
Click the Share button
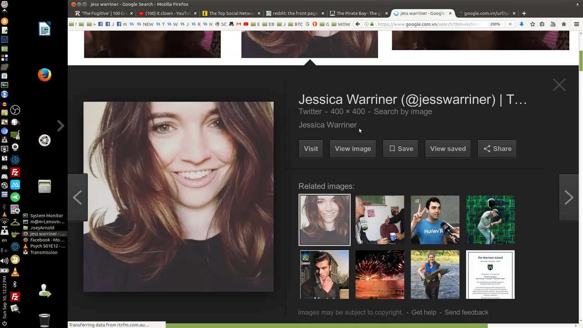tap(497, 149)
